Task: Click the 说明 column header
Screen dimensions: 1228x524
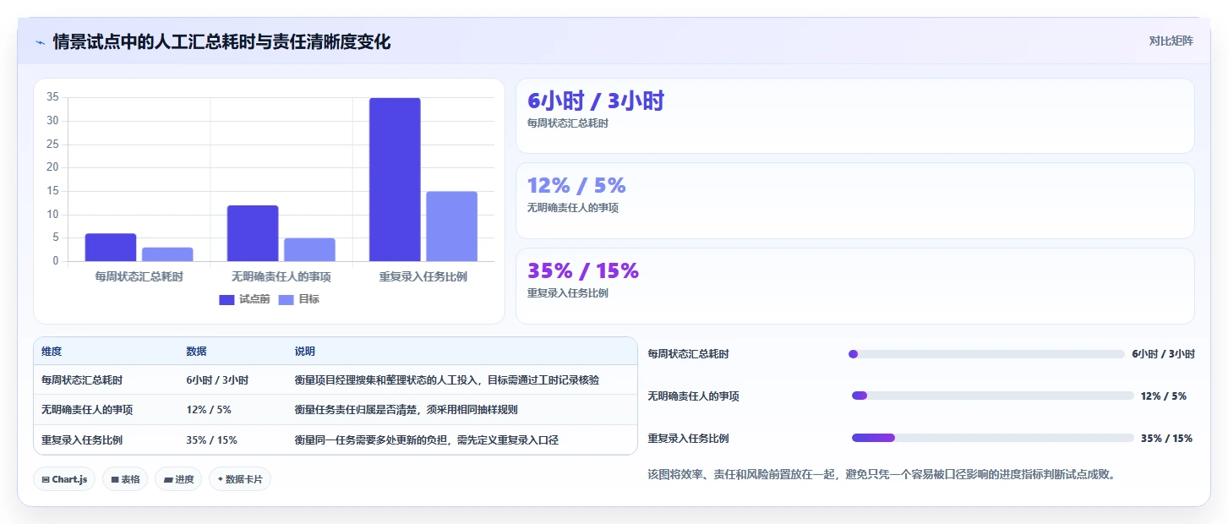Action: click(305, 352)
